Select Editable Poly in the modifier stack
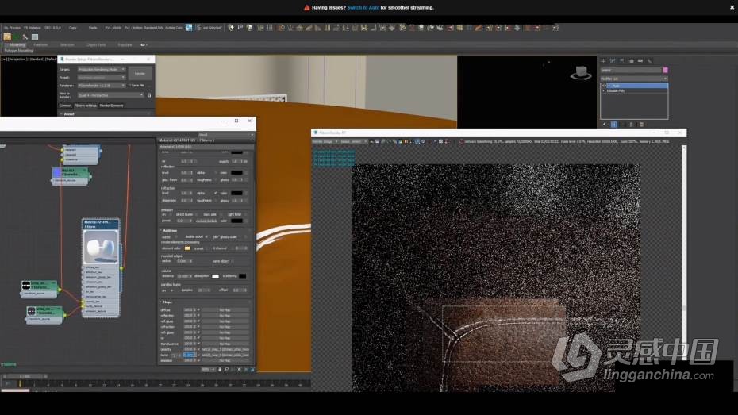Screen dimensions: 738x415 tap(616, 90)
